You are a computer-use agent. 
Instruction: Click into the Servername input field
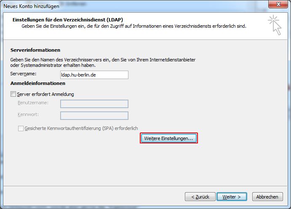[x=94, y=75]
